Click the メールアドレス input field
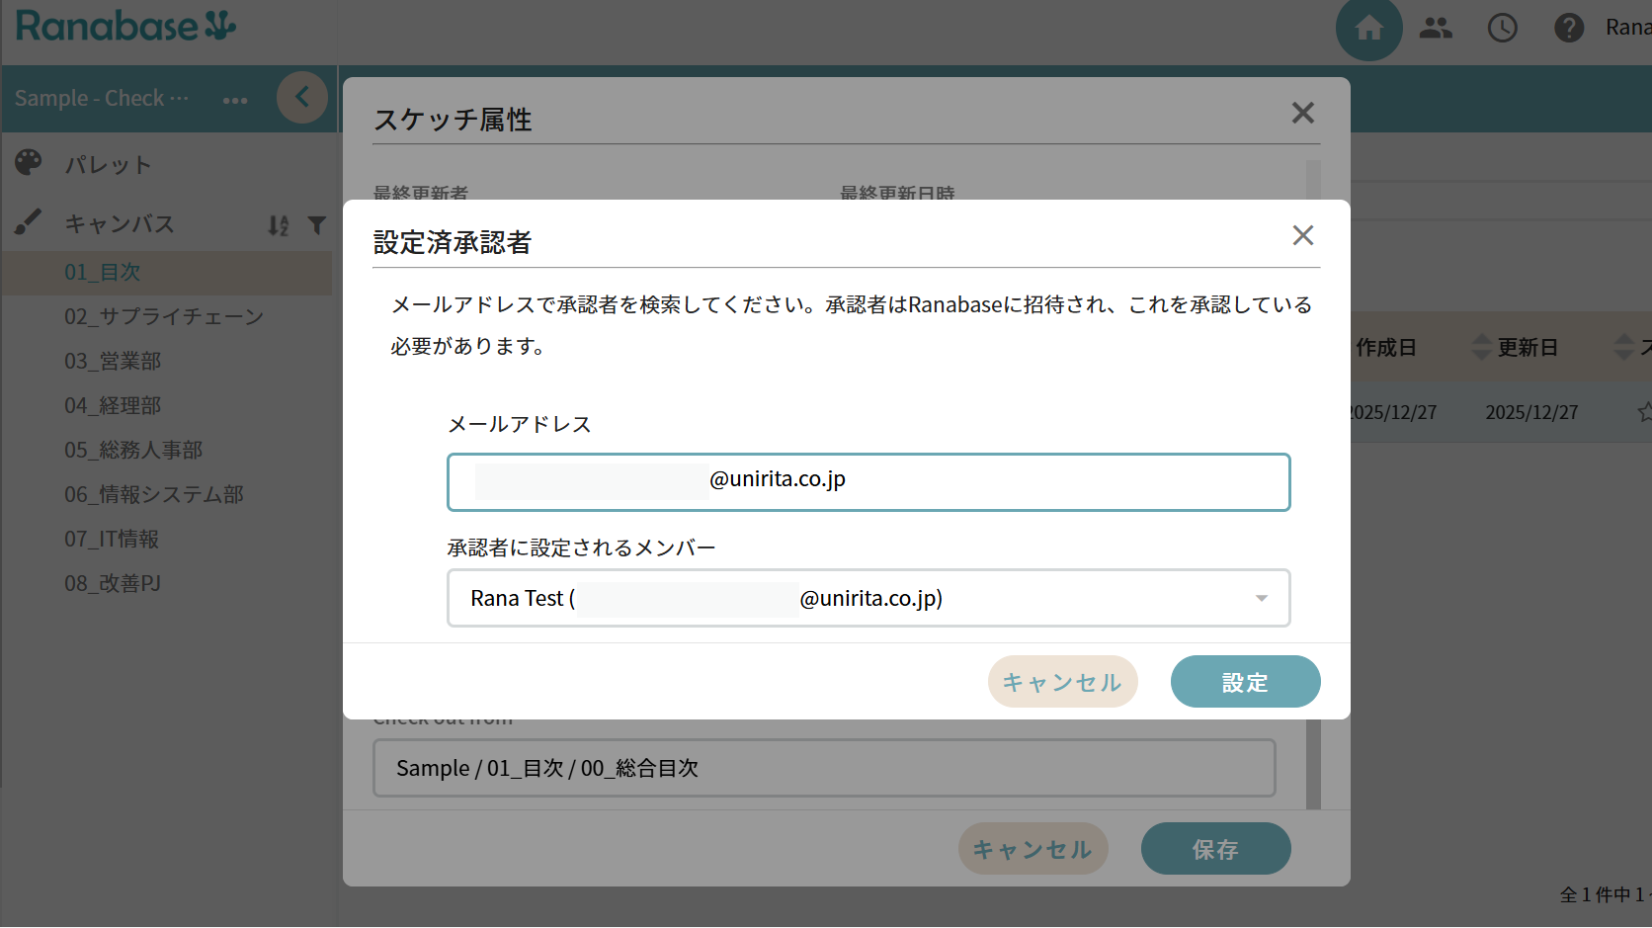Image resolution: width=1652 pixels, height=928 pixels. pyautogui.click(x=988, y=482)
